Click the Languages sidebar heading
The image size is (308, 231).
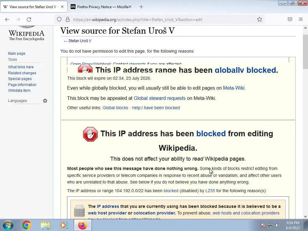tap(17, 101)
